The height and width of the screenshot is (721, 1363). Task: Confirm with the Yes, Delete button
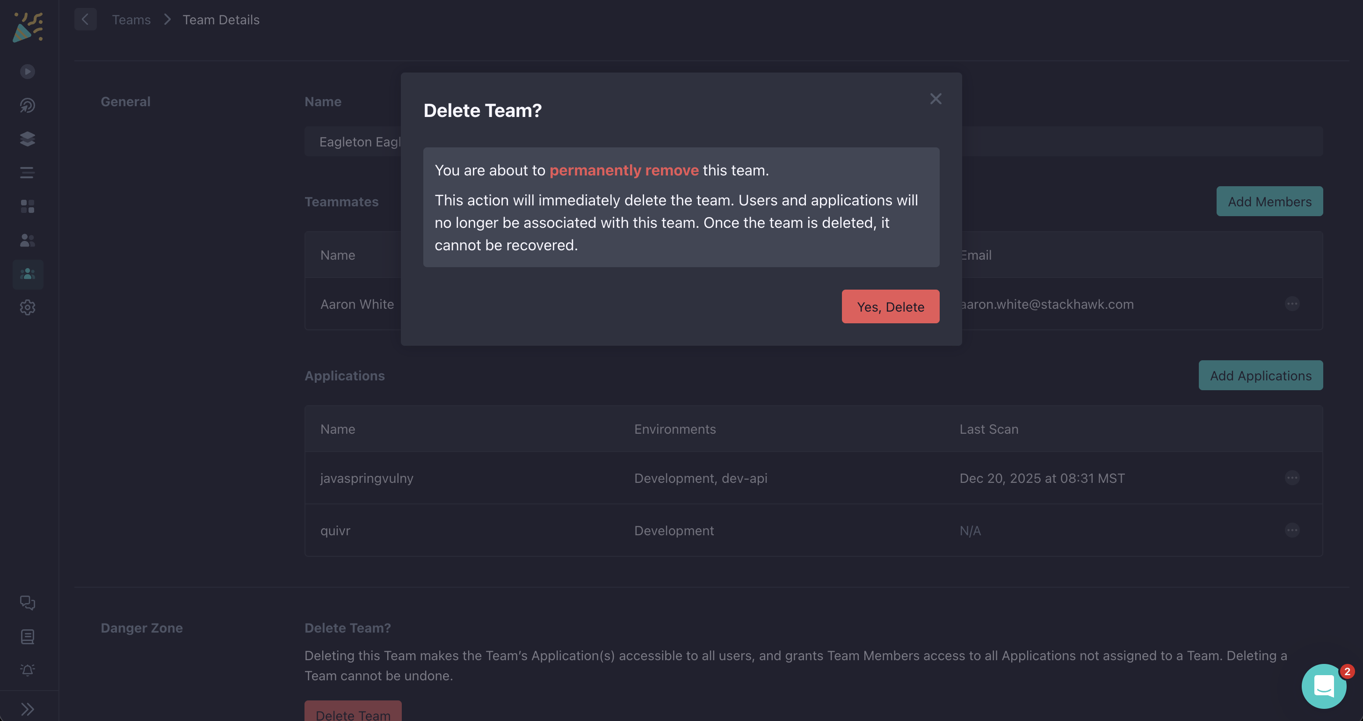click(x=890, y=306)
